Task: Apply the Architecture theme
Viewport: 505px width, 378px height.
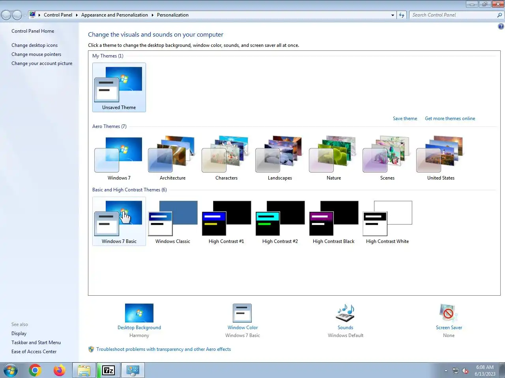Action: tap(172, 158)
